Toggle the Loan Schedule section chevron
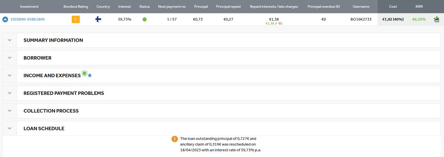The height and width of the screenshot is (157, 444). 9,129
